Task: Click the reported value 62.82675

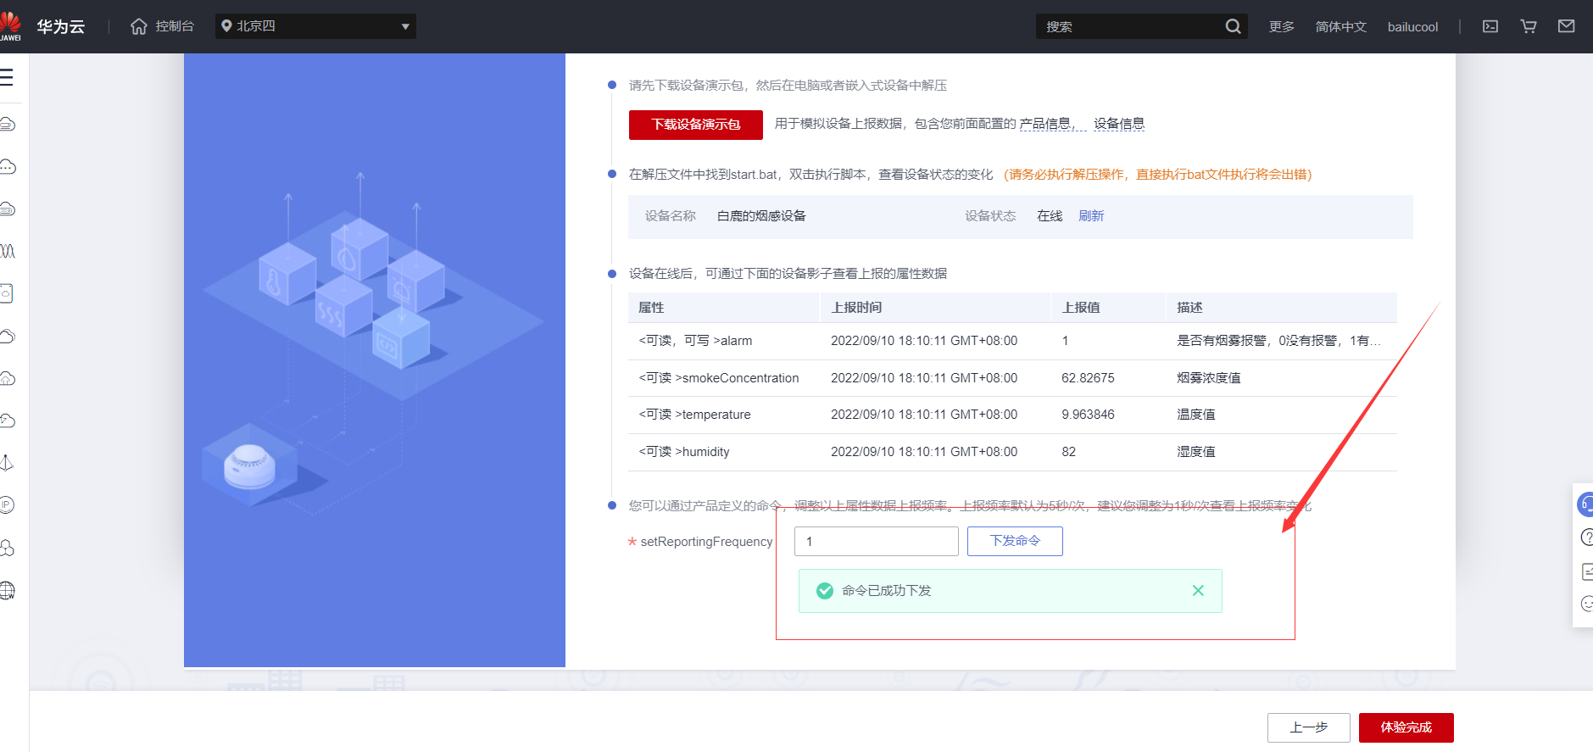Action: 1088,378
